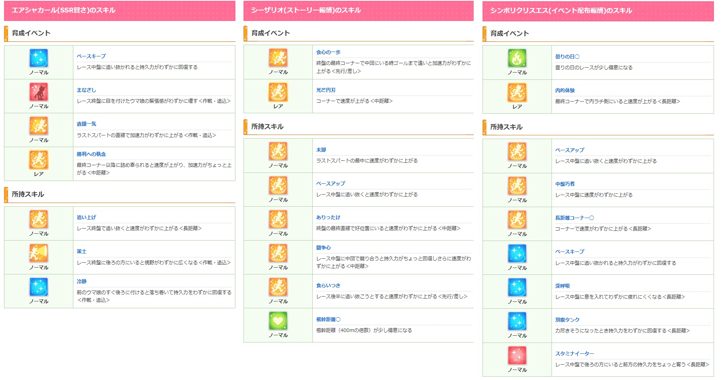The height and width of the screenshot is (380, 722).
Task: Click the 食らいつき skill link
Action: [329, 286]
